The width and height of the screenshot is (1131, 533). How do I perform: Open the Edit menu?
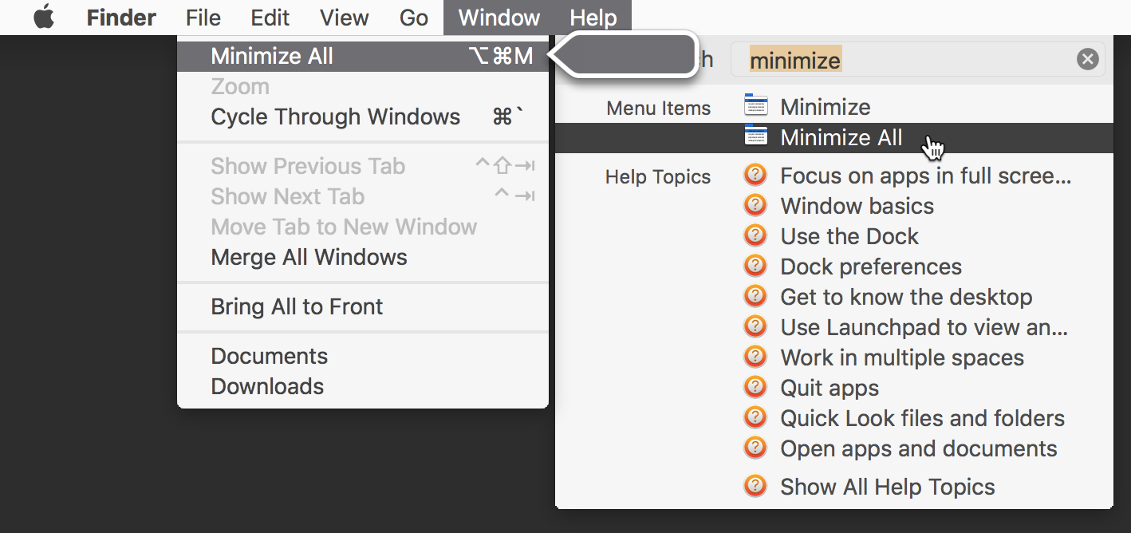[x=270, y=18]
